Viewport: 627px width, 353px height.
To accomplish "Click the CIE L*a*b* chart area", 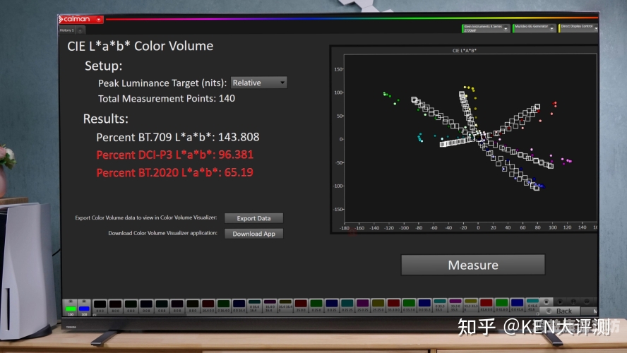I will (464, 140).
